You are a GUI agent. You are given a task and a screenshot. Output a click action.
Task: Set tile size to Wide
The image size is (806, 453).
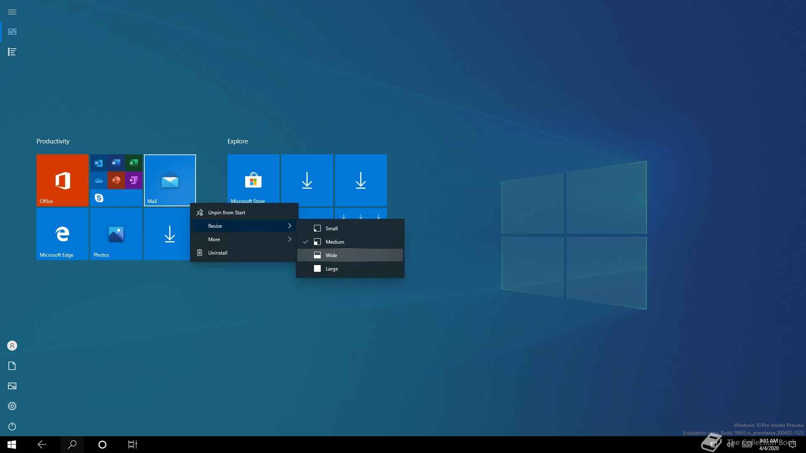tap(350, 255)
